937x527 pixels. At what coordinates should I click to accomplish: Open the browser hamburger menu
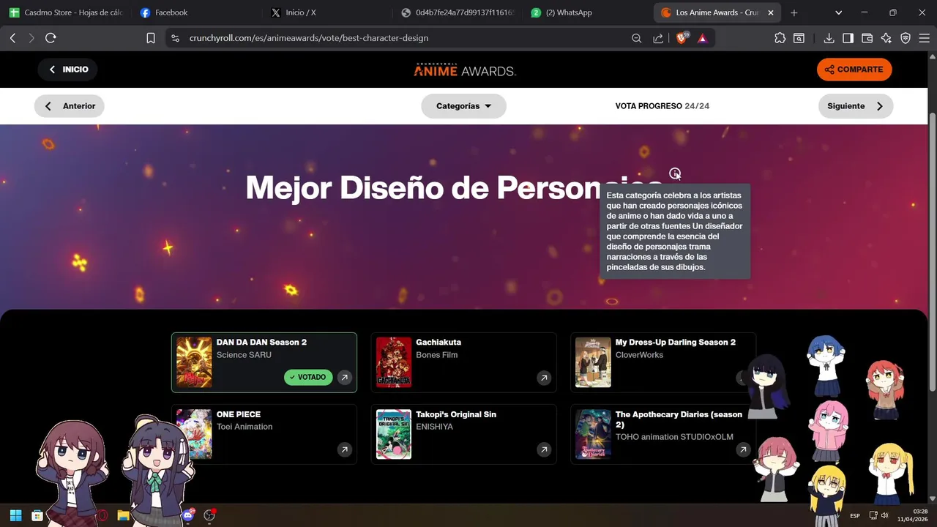coord(924,38)
